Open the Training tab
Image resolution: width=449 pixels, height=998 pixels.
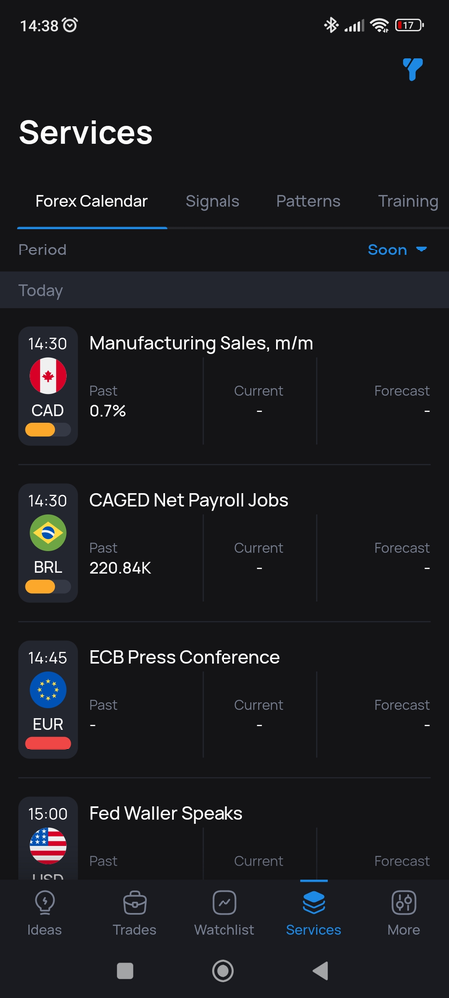click(408, 202)
